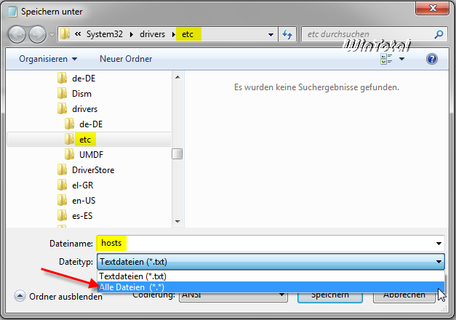Go forward with the forward arrow button
The width and height of the screenshot is (456, 320).
[x=37, y=34]
